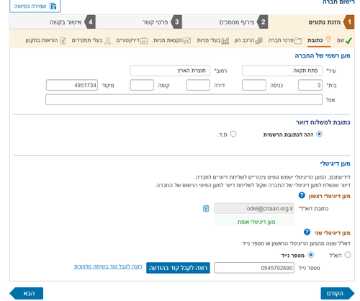The height and width of the screenshot is (301, 360).
Task: Click the אצל care-of field
Action: pyautogui.click(x=184, y=99)
